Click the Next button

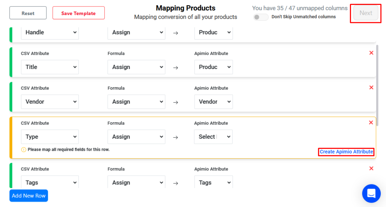tap(366, 13)
